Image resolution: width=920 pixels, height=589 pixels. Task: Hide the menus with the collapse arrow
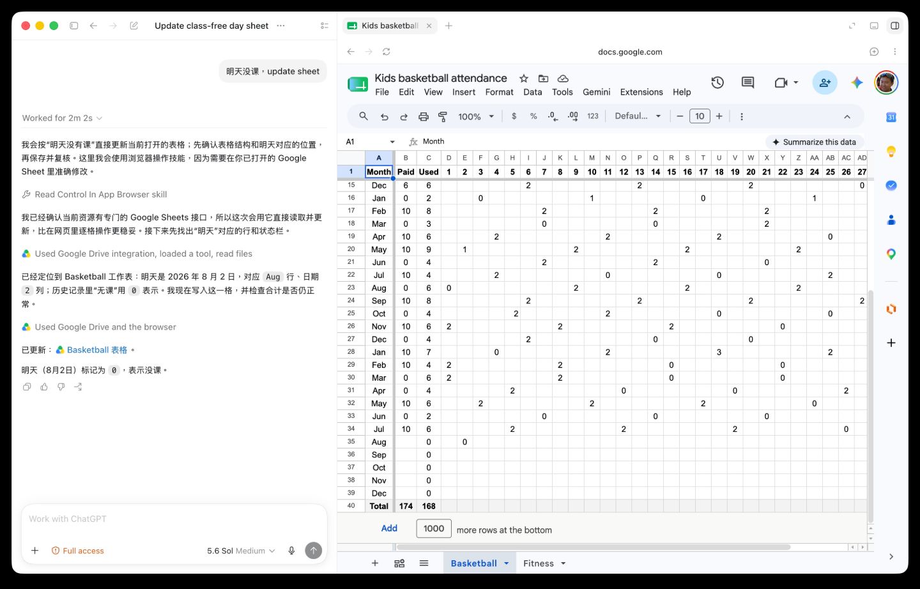tap(847, 116)
